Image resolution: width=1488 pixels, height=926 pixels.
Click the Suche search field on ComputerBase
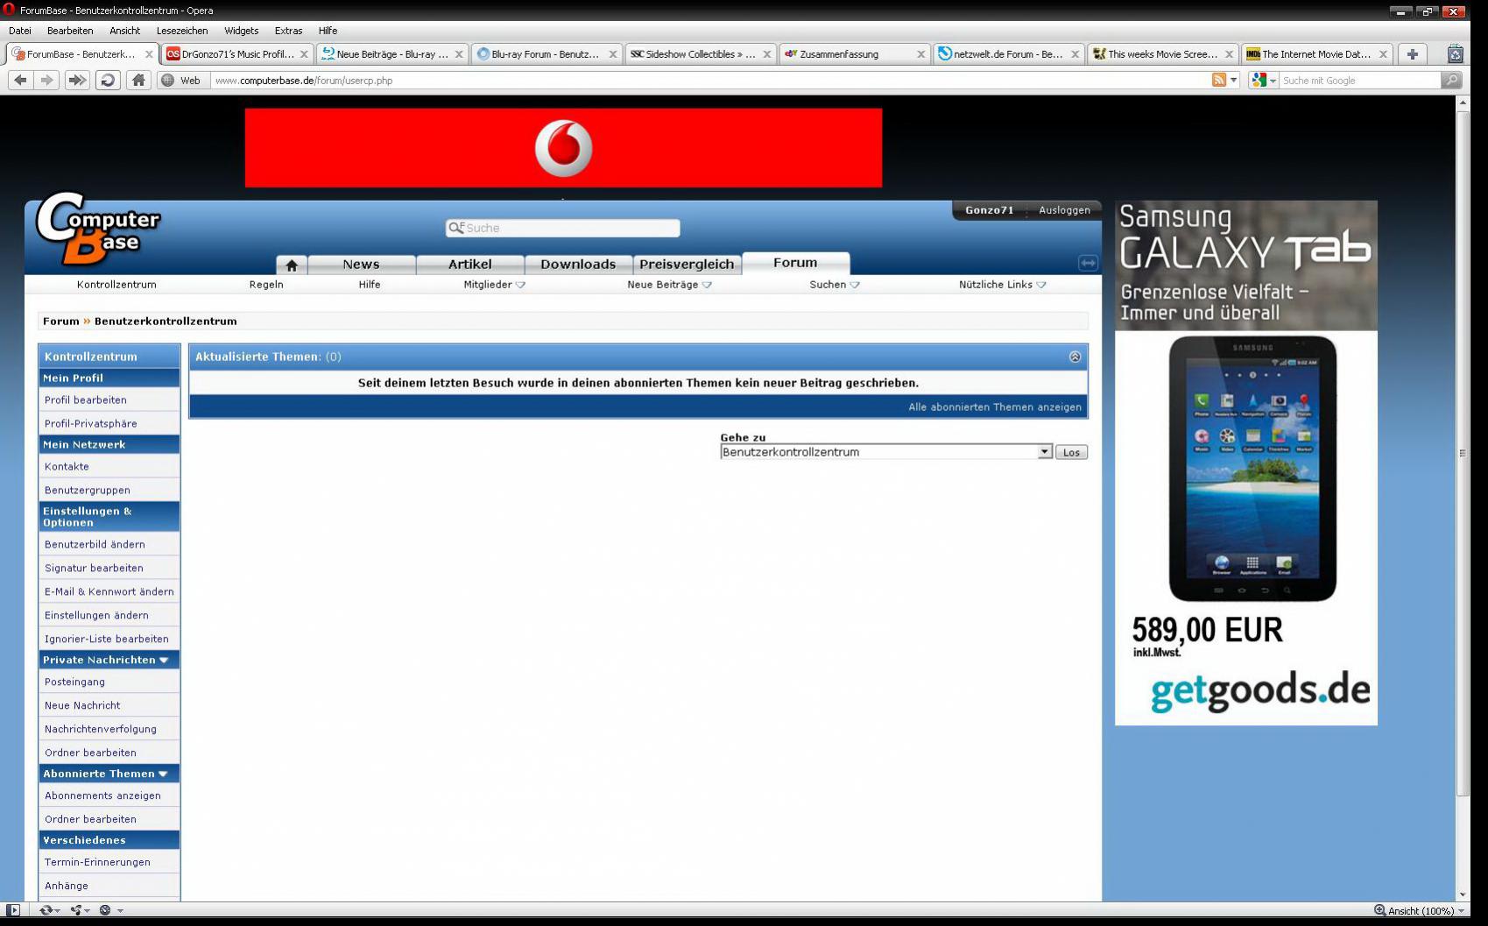[x=562, y=228]
